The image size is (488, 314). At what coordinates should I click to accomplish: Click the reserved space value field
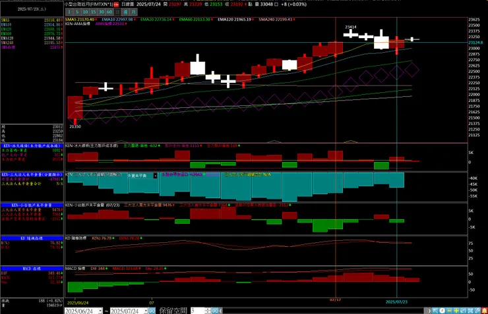[197, 311]
